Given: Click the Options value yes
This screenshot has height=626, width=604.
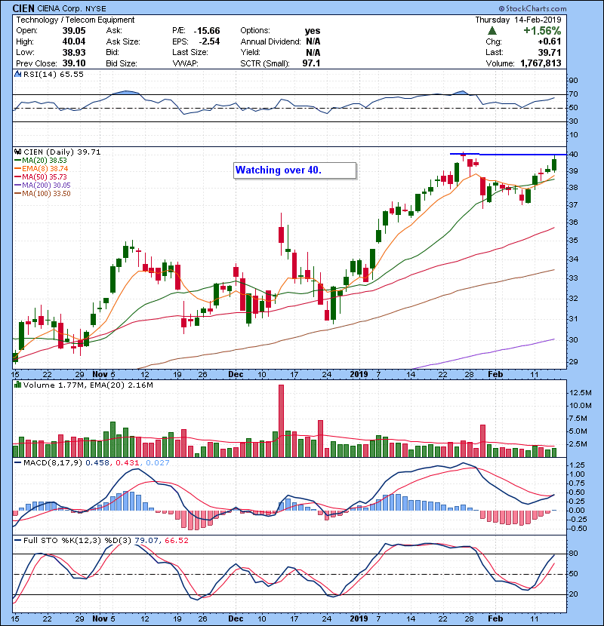Looking at the screenshot, I should pos(313,31).
